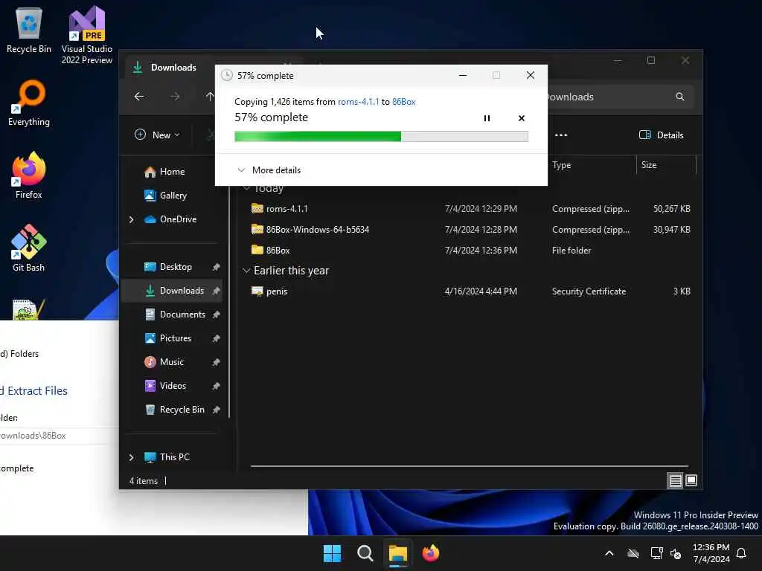Open Recycle Bin in the sidebar
This screenshot has height=571, width=762.
pos(182,410)
